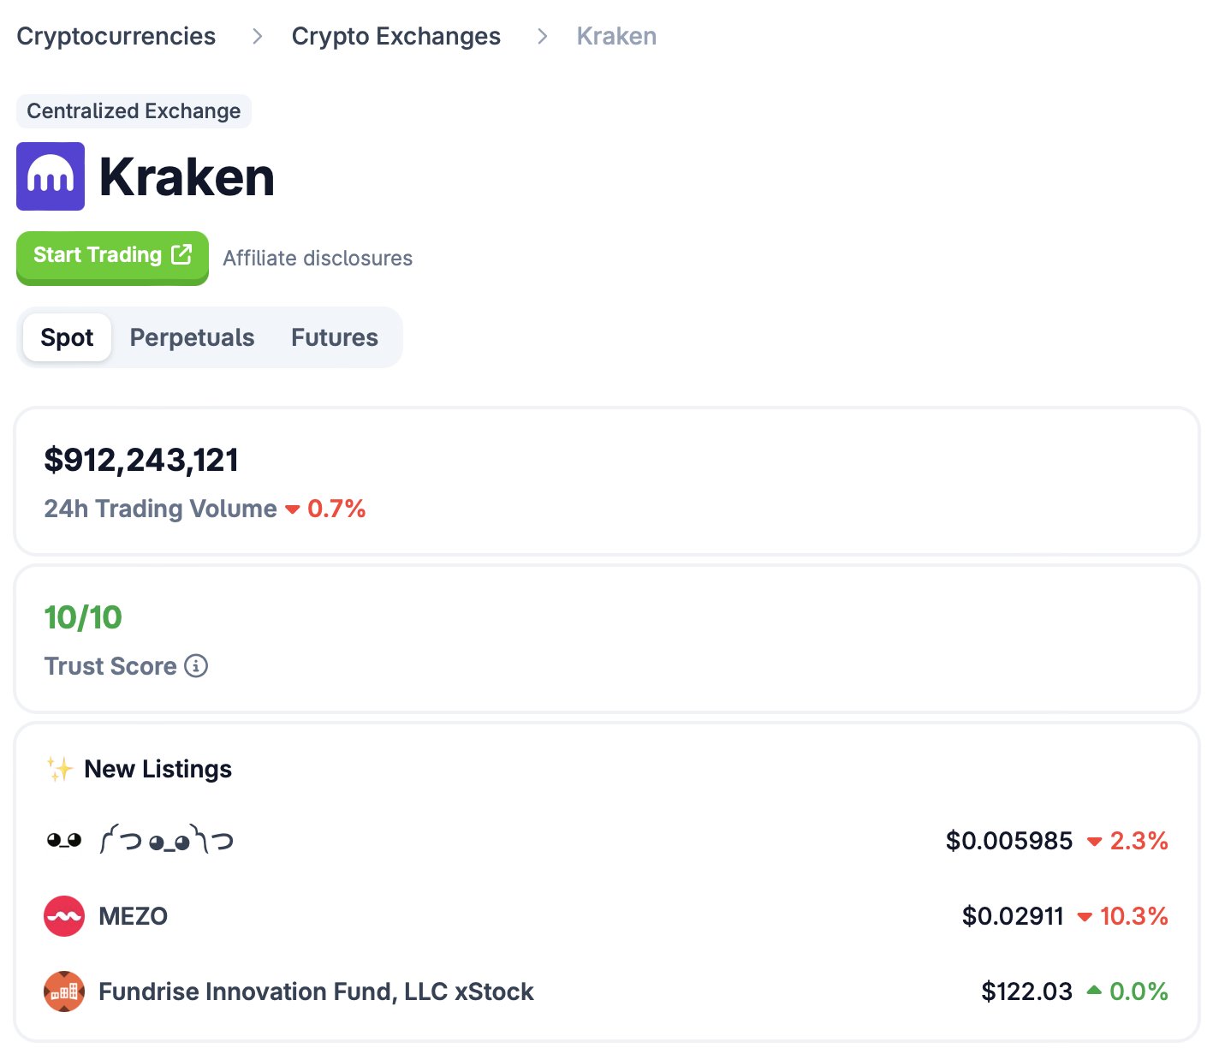Click the New Listings sparkles icon
The height and width of the screenshot is (1048, 1207).
pos(59,769)
